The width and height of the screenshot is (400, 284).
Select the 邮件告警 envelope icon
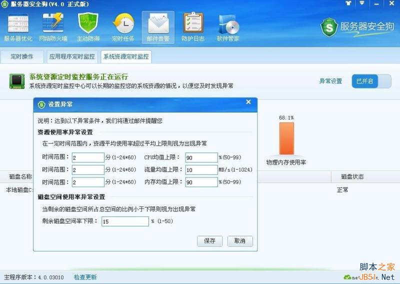(158, 27)
